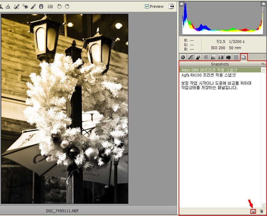The height and width of the screenshot is (216, 267).
Task: Select the Straighten tool
Action: 8,6
